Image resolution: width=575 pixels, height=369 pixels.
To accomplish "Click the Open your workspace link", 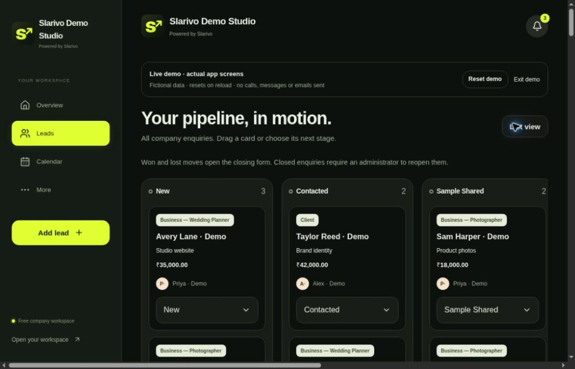I will pos(46,339).
